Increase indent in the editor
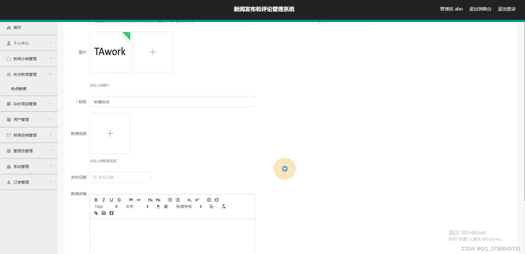525x254 pixels. [x=217, y=200]
